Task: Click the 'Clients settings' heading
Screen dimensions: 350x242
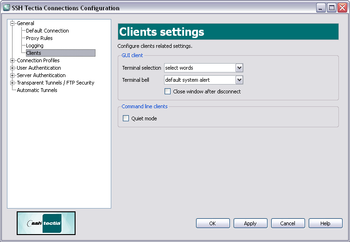Action: tap(162, 32)
